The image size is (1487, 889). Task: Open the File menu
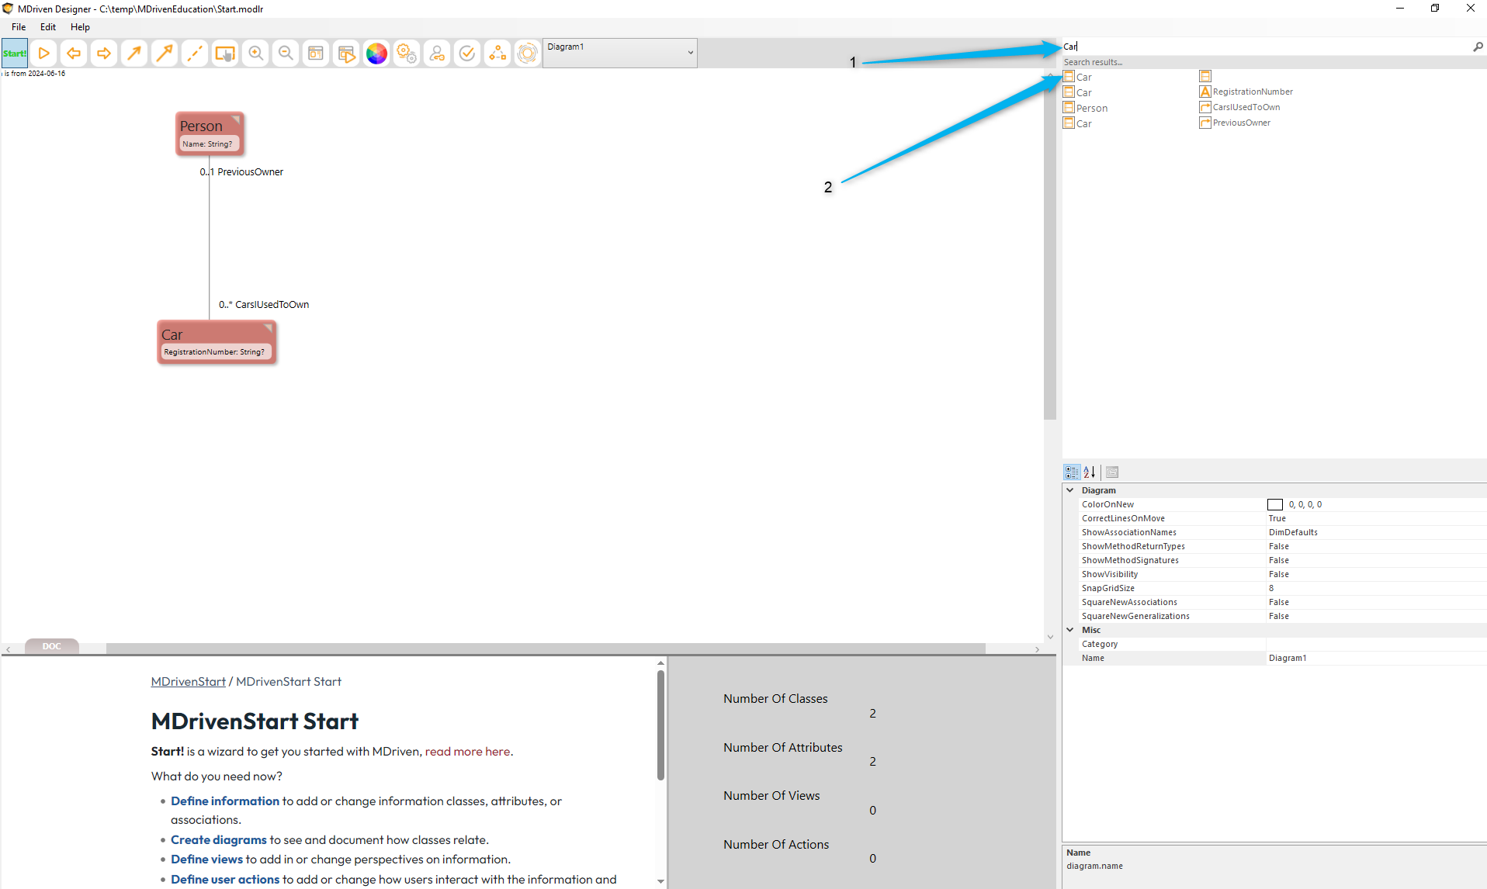[x=19, y=27]
